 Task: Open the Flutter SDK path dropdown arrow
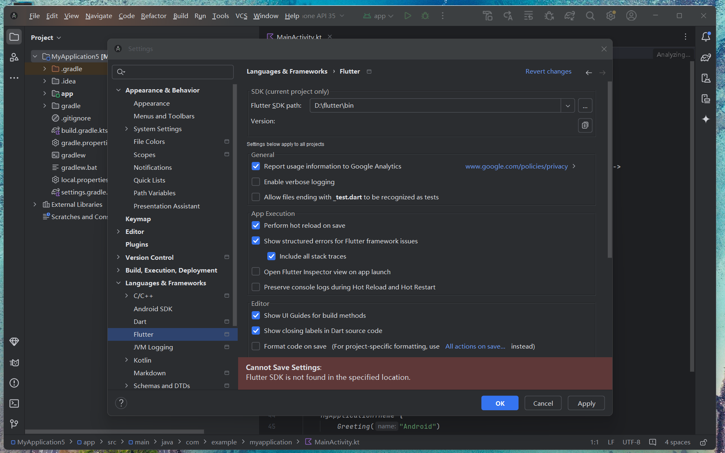pyautogui.click(x=567, y=106)
